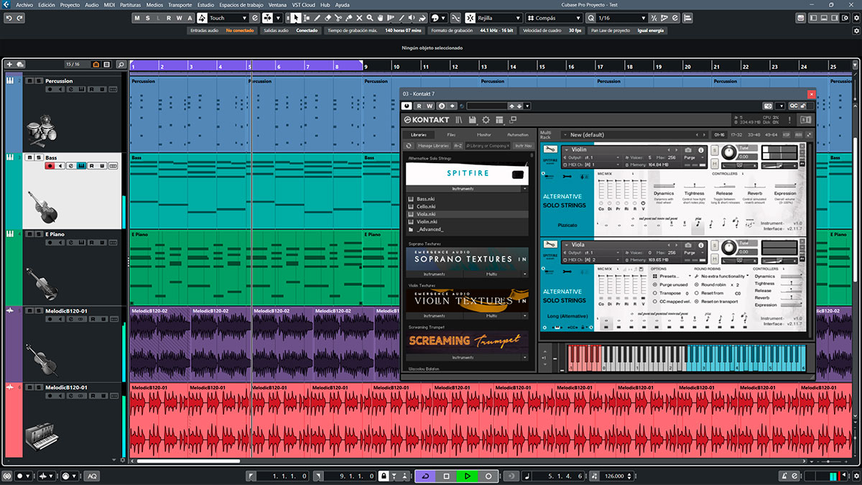Viewport: 862px width, 485px height.
Task: Click the Violin instrument wrench icon
Action: (551, 149)
